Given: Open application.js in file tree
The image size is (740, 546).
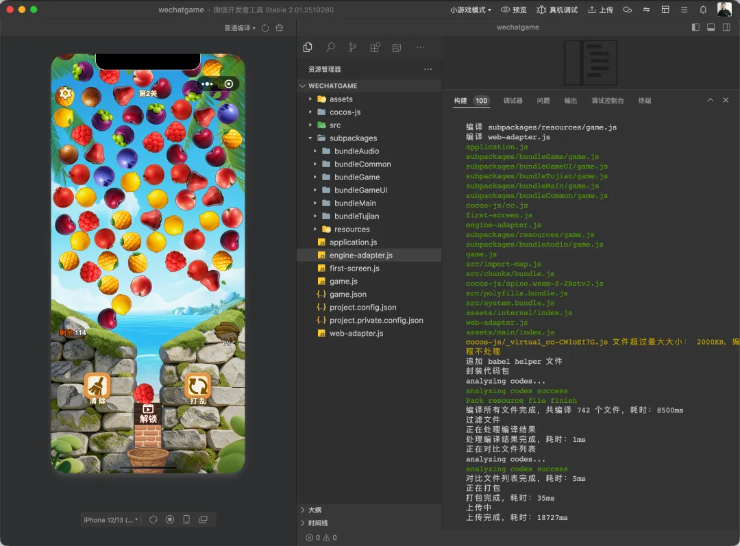Looking at the screenshot, I should 369,242.
